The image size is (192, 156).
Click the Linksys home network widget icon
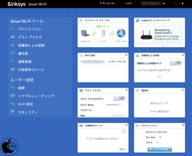[x=138, y=20]
